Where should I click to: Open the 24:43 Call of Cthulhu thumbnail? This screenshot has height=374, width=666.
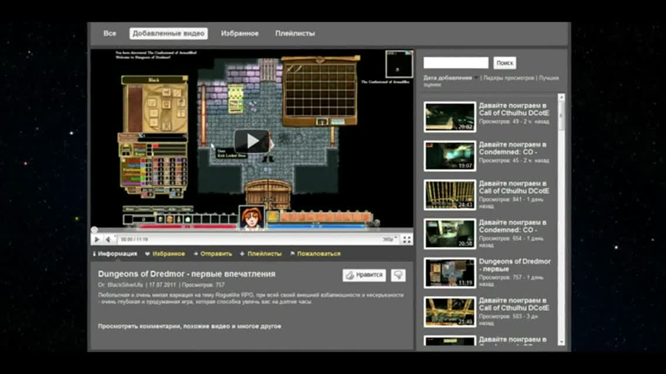(x=450, y=195)
